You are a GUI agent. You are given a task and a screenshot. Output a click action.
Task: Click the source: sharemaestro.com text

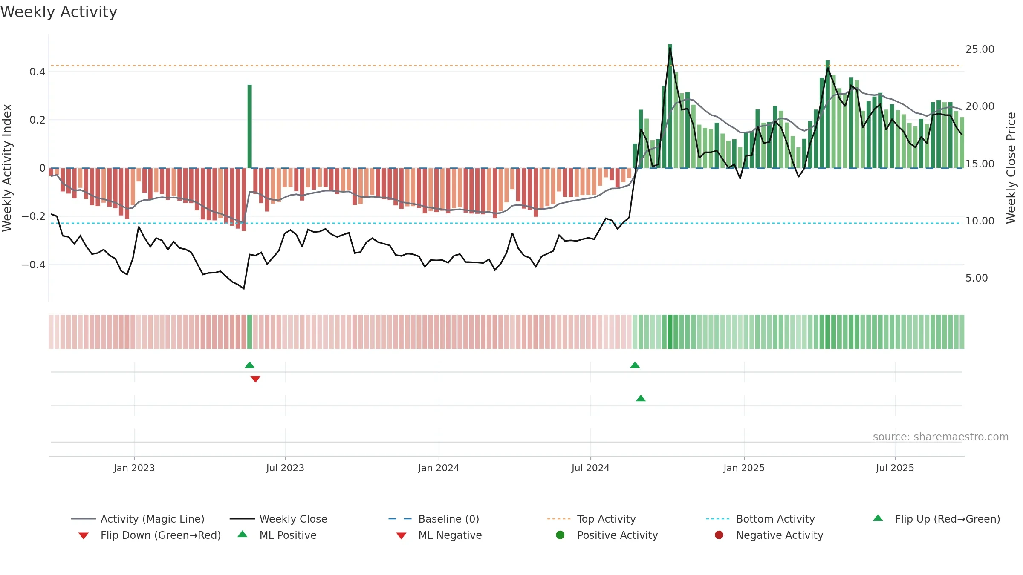(x=941, y=437)
